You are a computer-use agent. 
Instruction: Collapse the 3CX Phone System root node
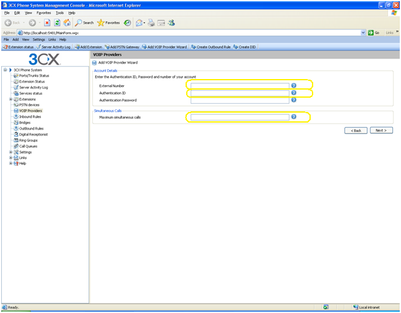coord(5,70)
